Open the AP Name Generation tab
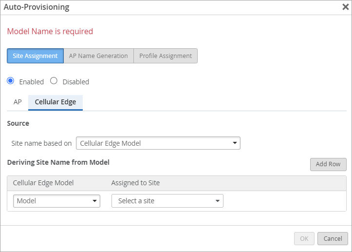Image resolution: width=352 pixels, height=252 pixels. 98,56
